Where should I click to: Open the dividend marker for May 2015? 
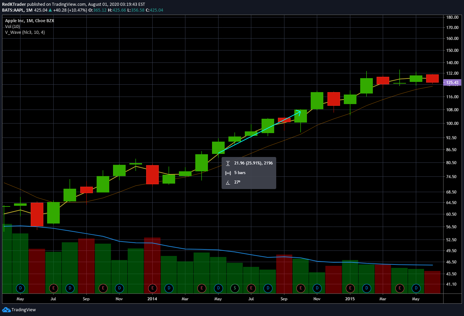point(416,288)
